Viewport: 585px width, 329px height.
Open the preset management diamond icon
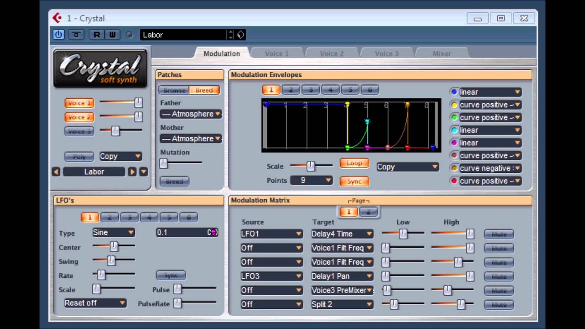click(x=240, y=35)
